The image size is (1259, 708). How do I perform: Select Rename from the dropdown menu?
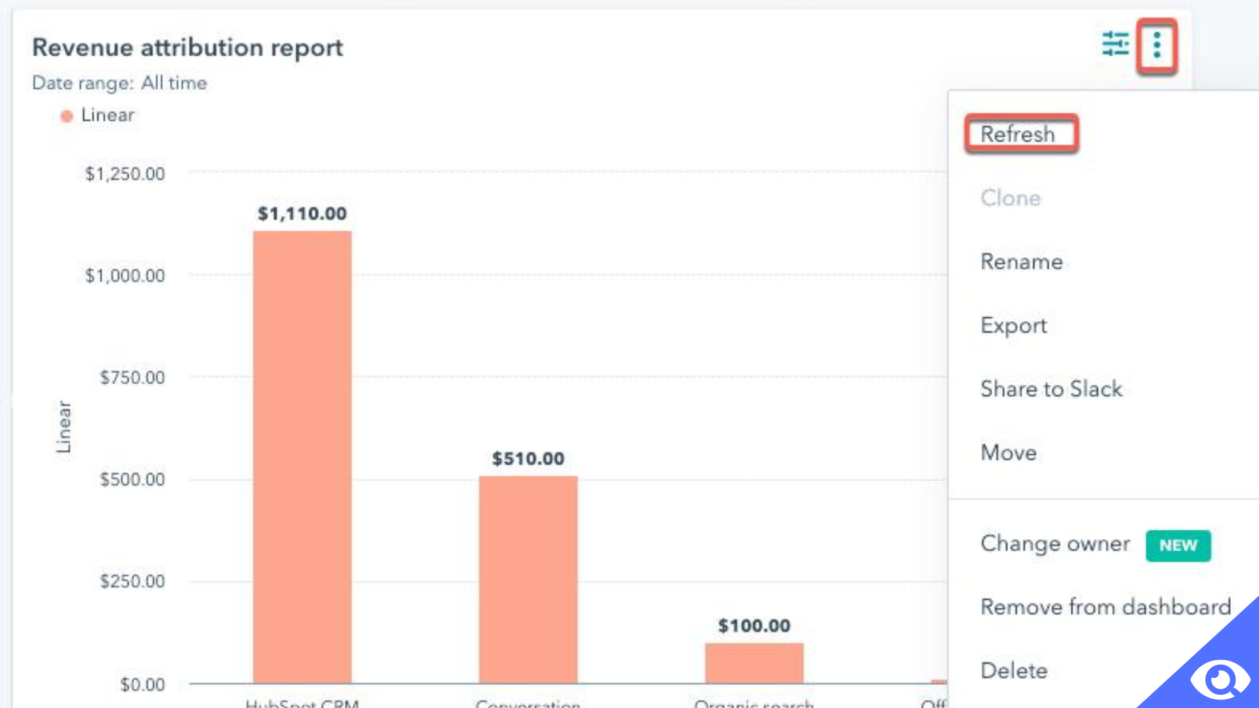1022,262
